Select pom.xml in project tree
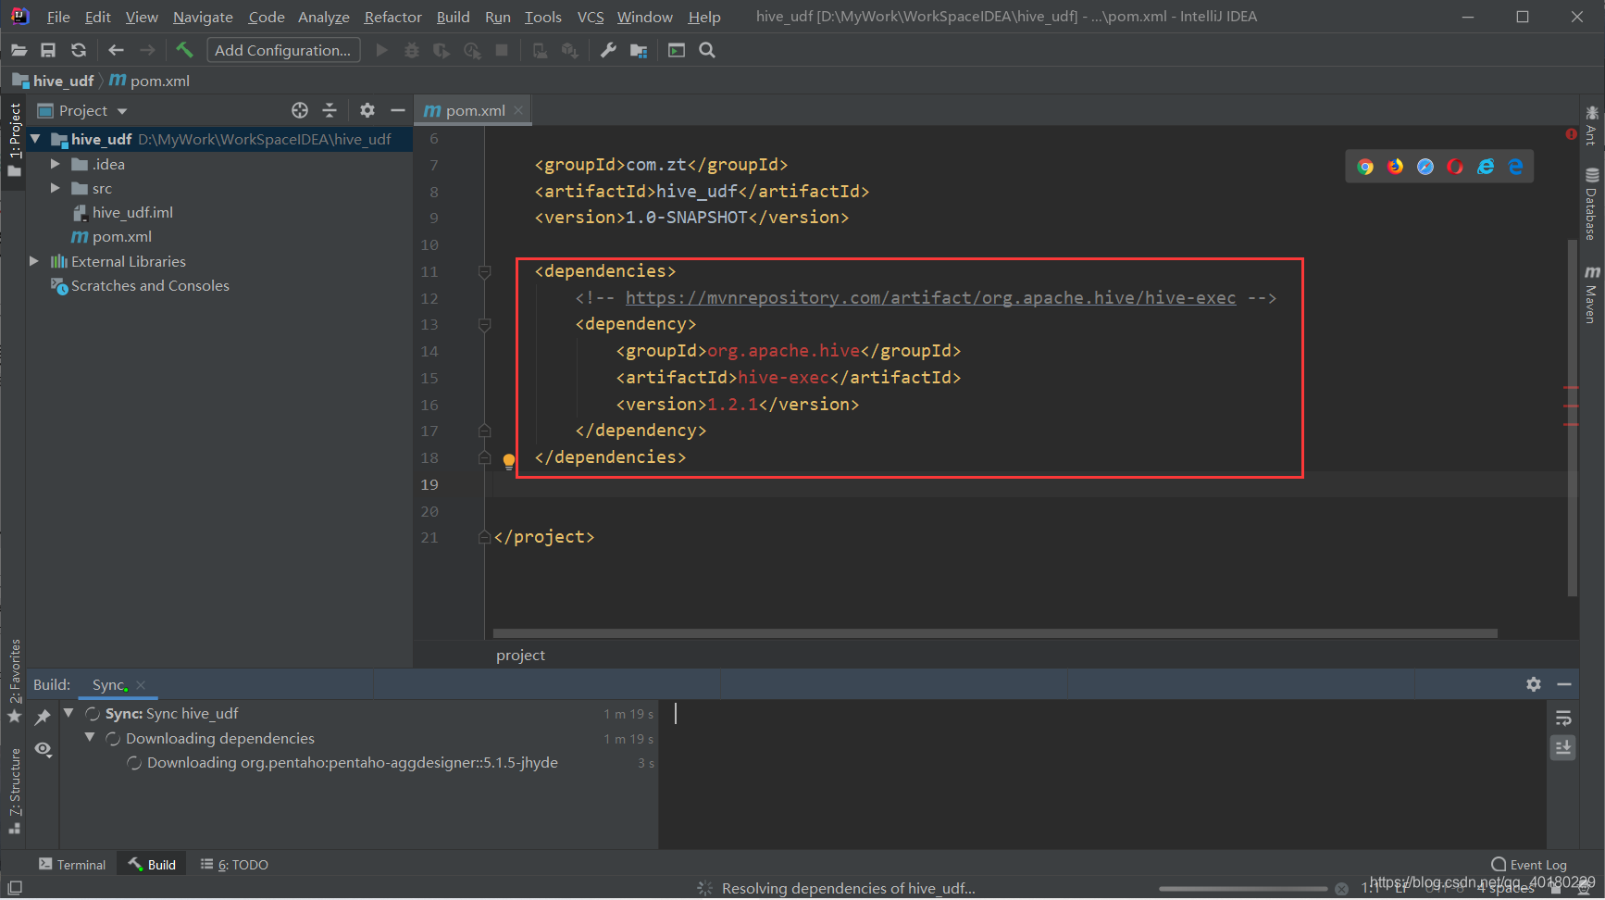Image resolution: width=1605 pixels, height=900 pixels. coord(112,236)
